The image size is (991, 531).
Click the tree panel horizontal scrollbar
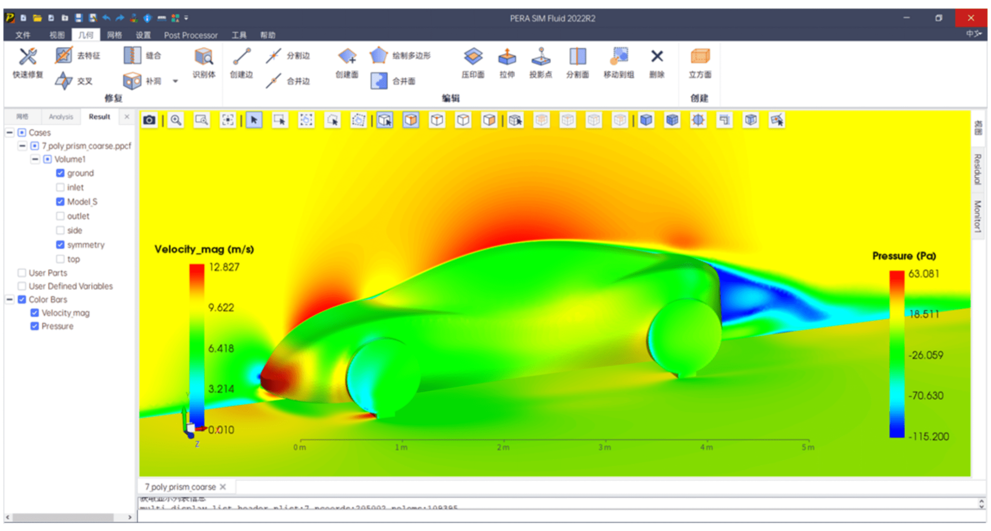63,517
